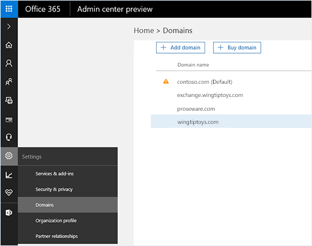The image size is (312, 246).
Task: Open the app launcher waffle icon
Action: (x=9, y=9)
